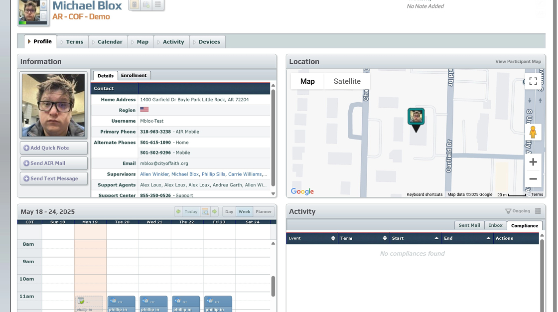Click the US flag in the Region row

[x=144, y=110]
